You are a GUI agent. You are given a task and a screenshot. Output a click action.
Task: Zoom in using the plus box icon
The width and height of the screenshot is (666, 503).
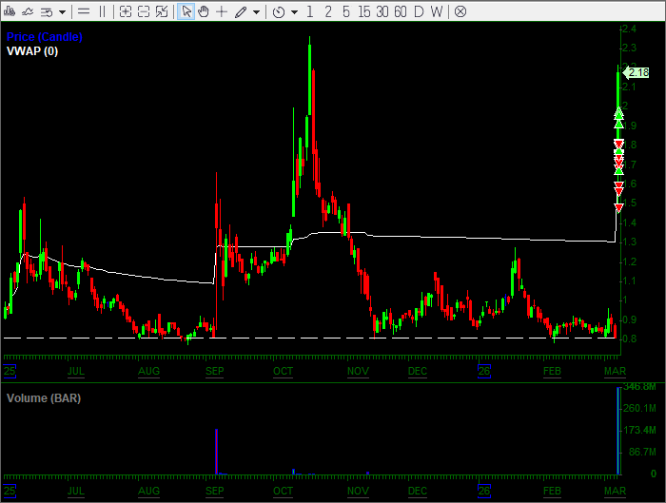point(126,11)
